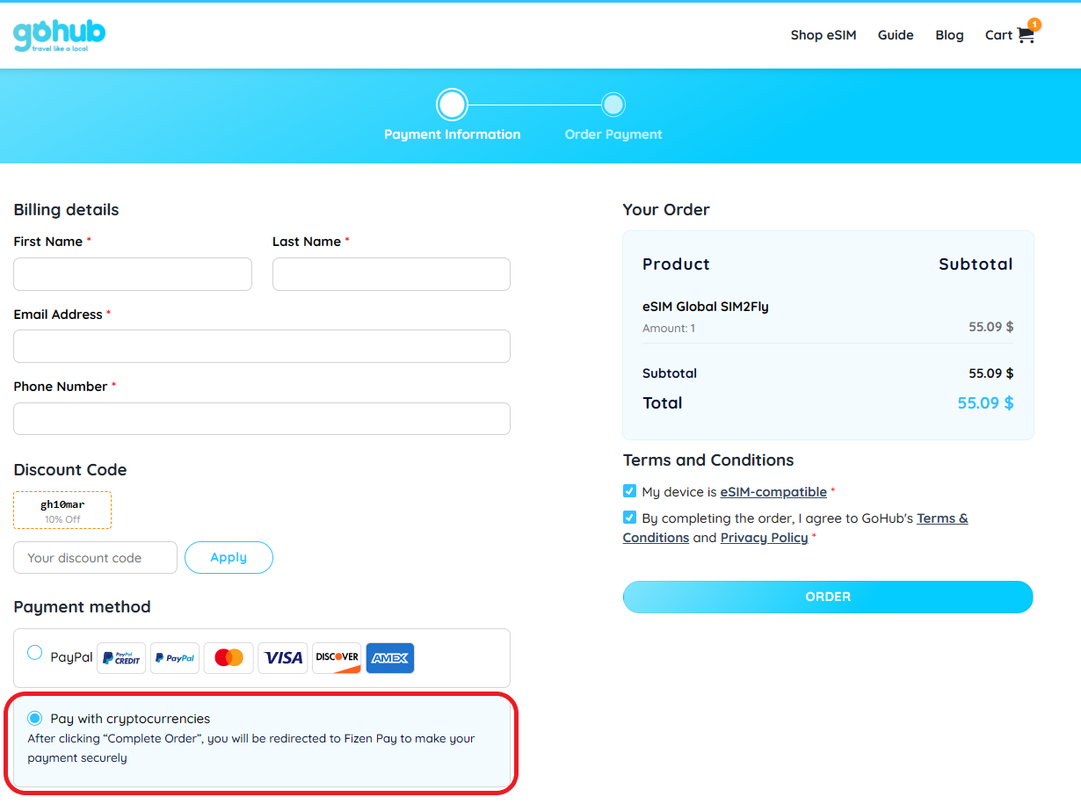Screen dimensions: 1081x804
Task: Uncheck the eSIM-compatible device checkbox
Action: coord(629,491)
